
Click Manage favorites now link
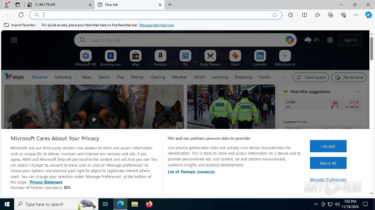point(156,25)
